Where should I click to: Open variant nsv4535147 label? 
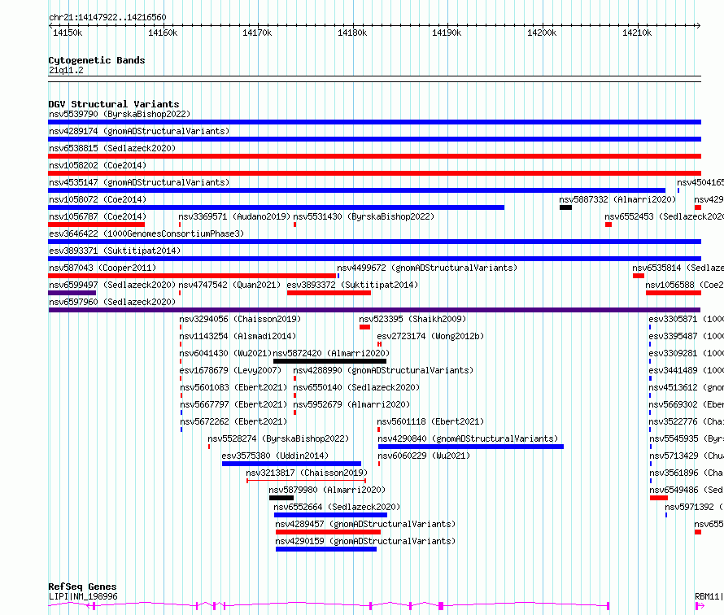click(139, 182)
